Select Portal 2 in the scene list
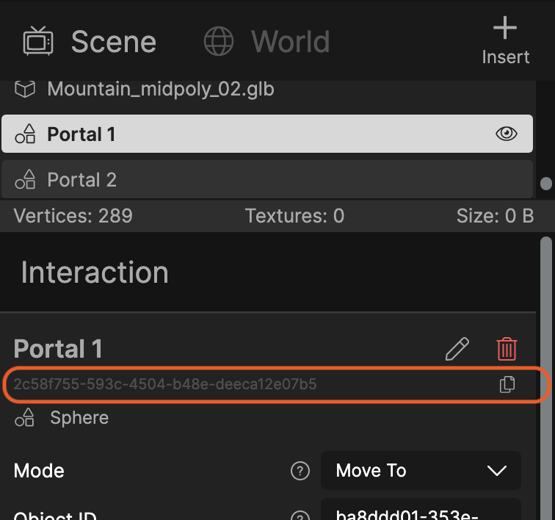 tap(267, 179)
